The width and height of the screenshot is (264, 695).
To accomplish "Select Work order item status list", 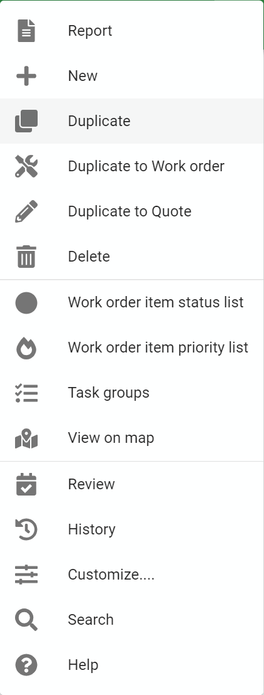I will click(x=132, y=302).
